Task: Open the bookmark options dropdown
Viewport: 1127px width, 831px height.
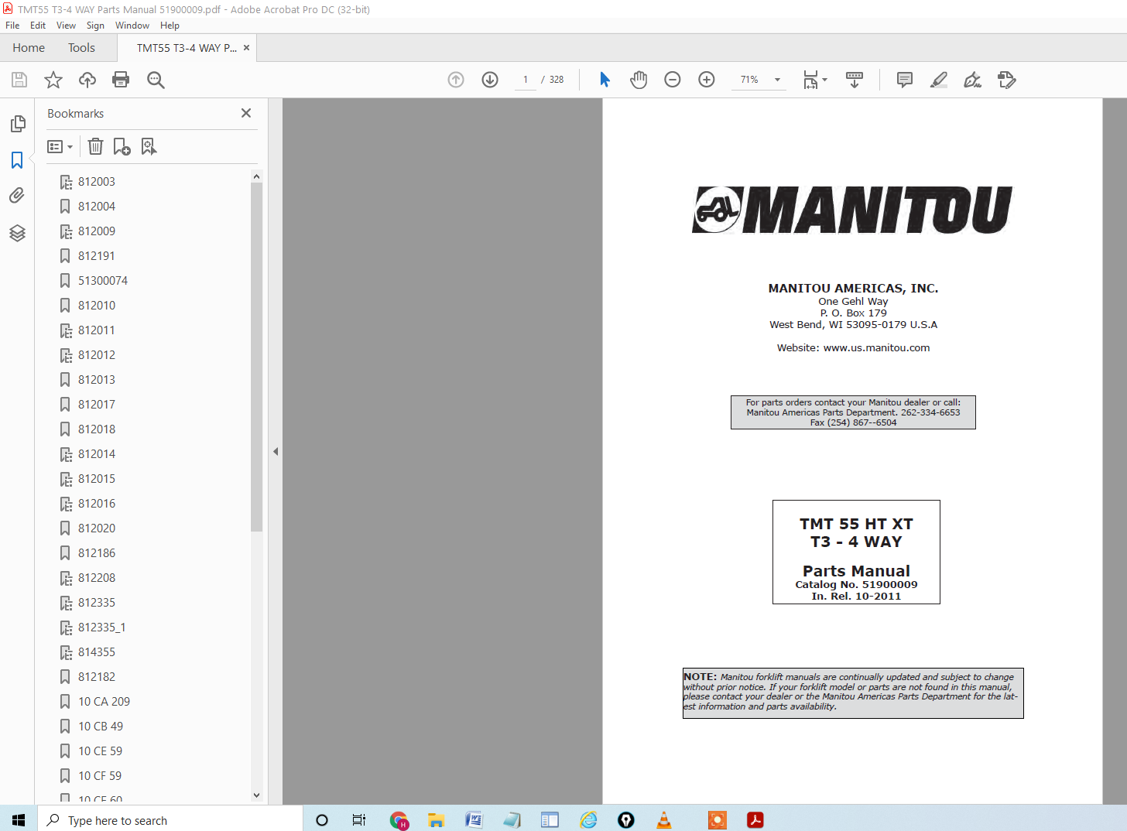Action: point(60,146)
